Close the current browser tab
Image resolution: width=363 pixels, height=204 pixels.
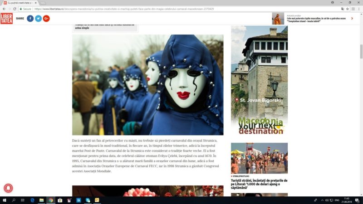point(36,3)
